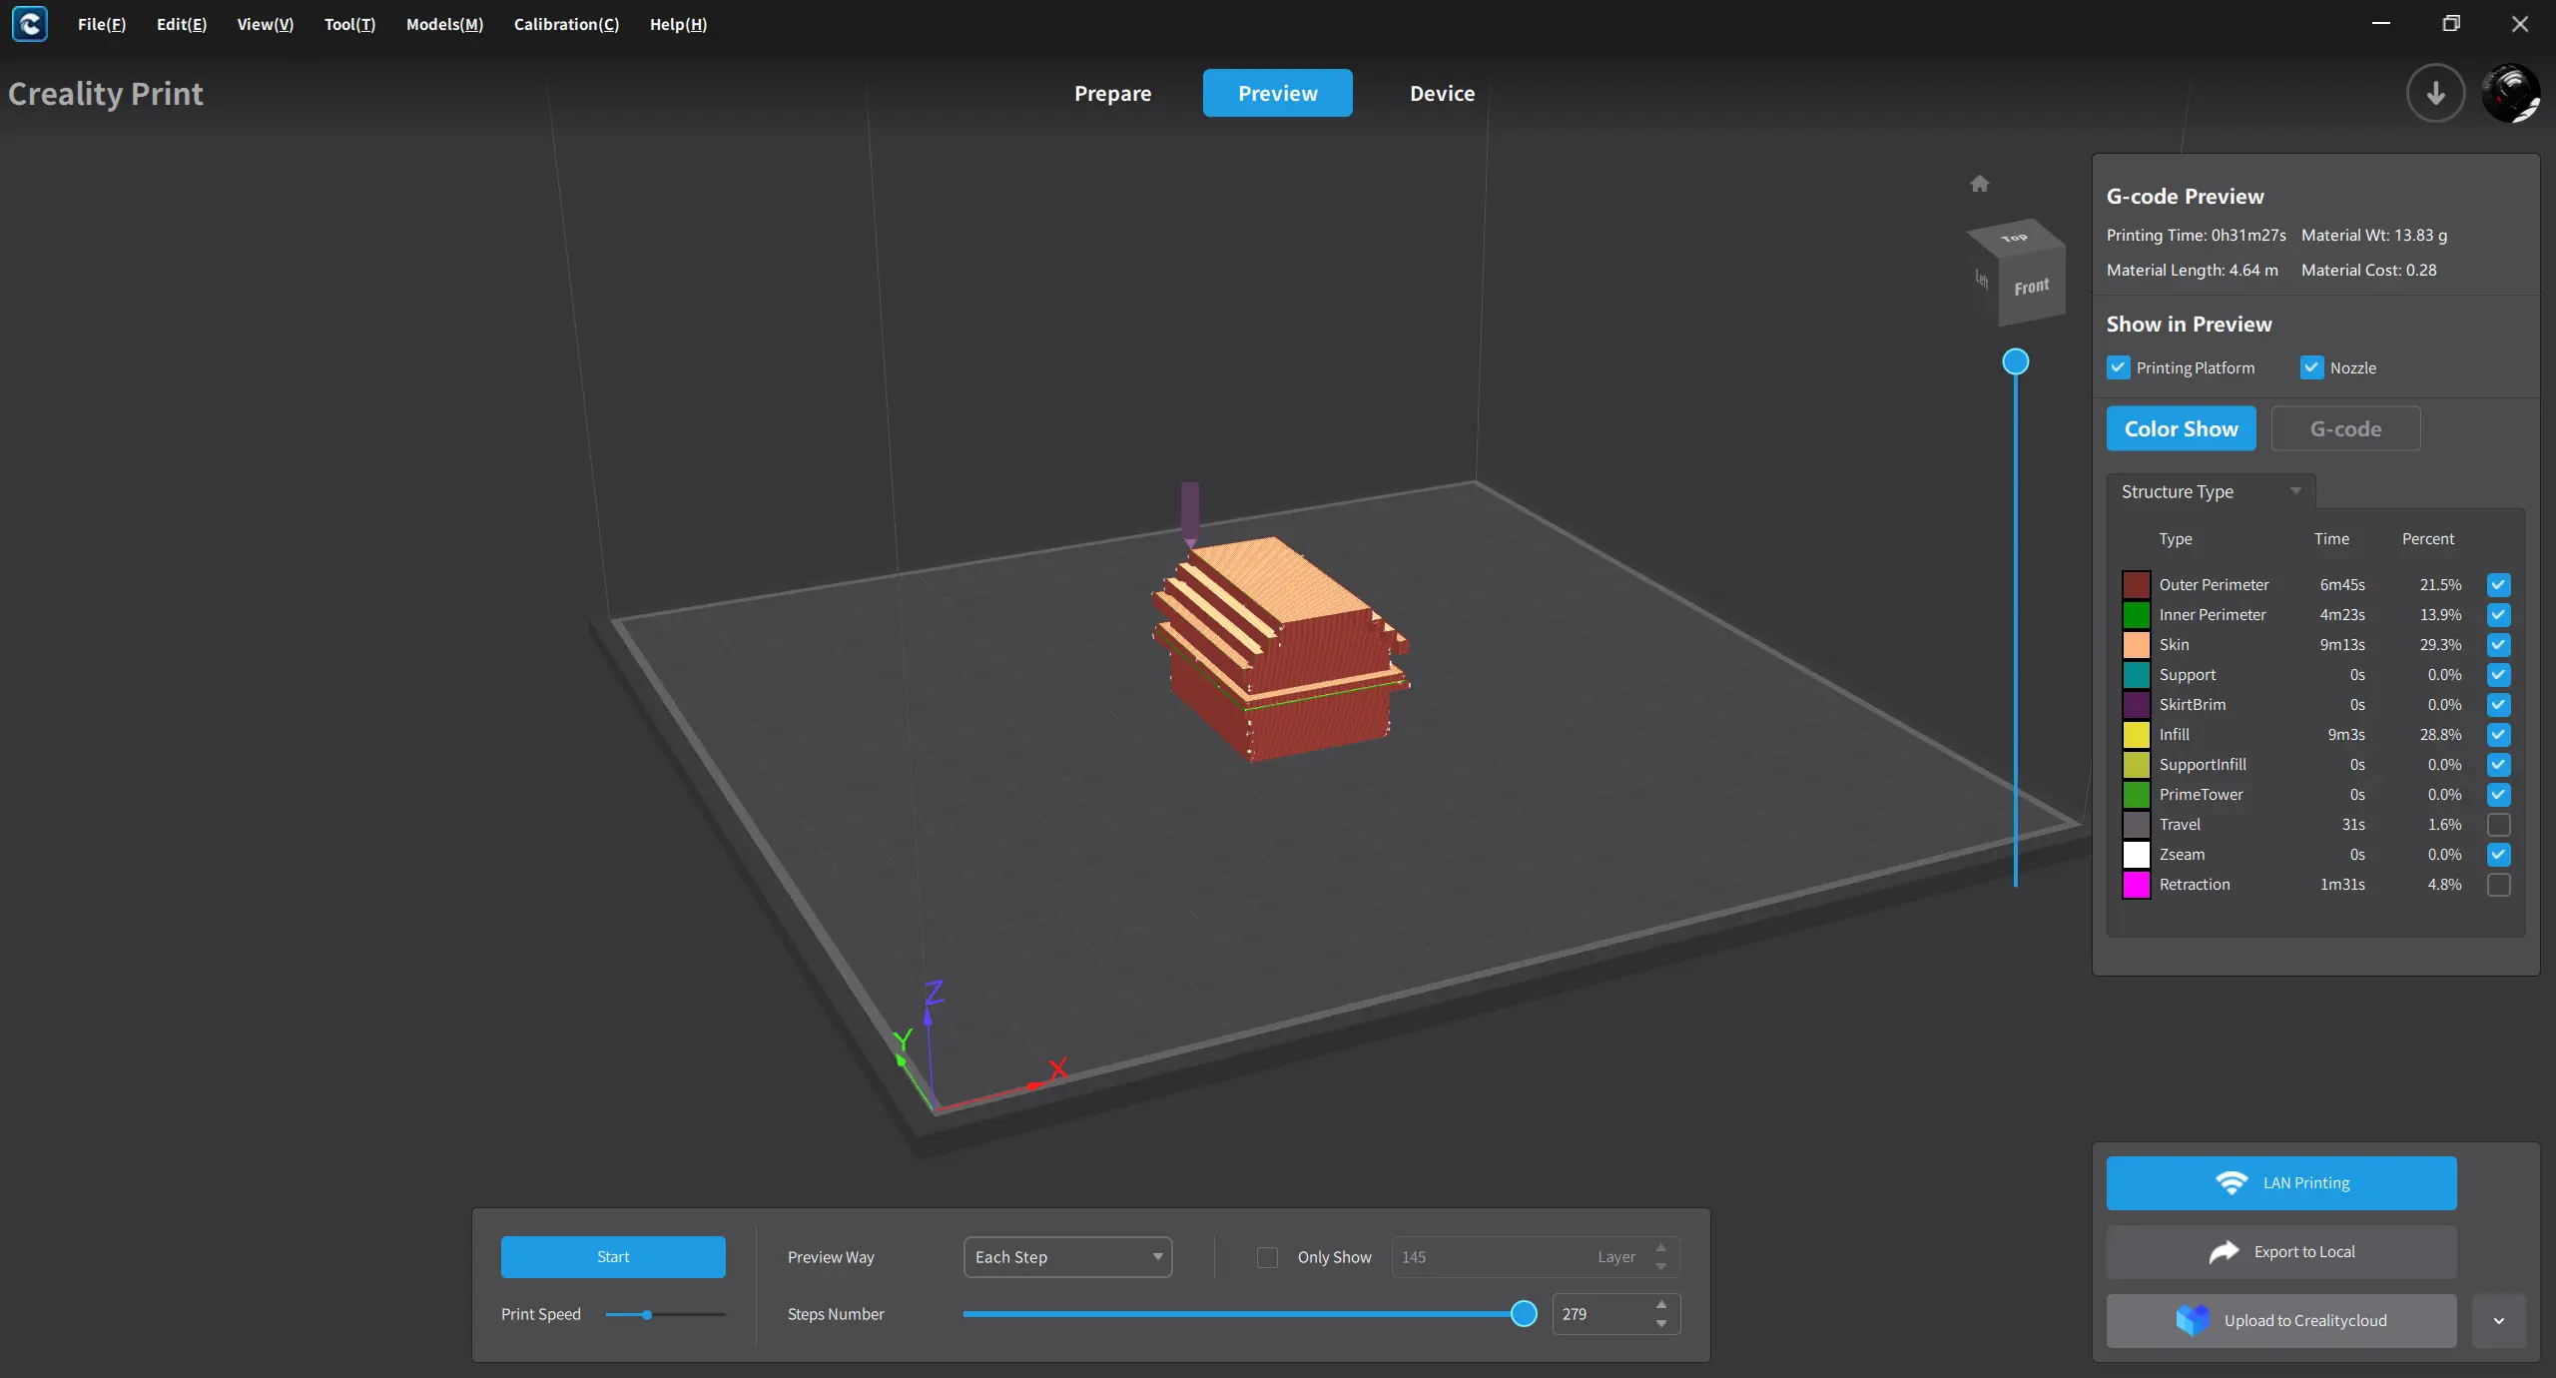Screen dimensions: 2556x1378
Task: Toggle SkirtBrim visibility checkbox
Action: (2498, 705)
